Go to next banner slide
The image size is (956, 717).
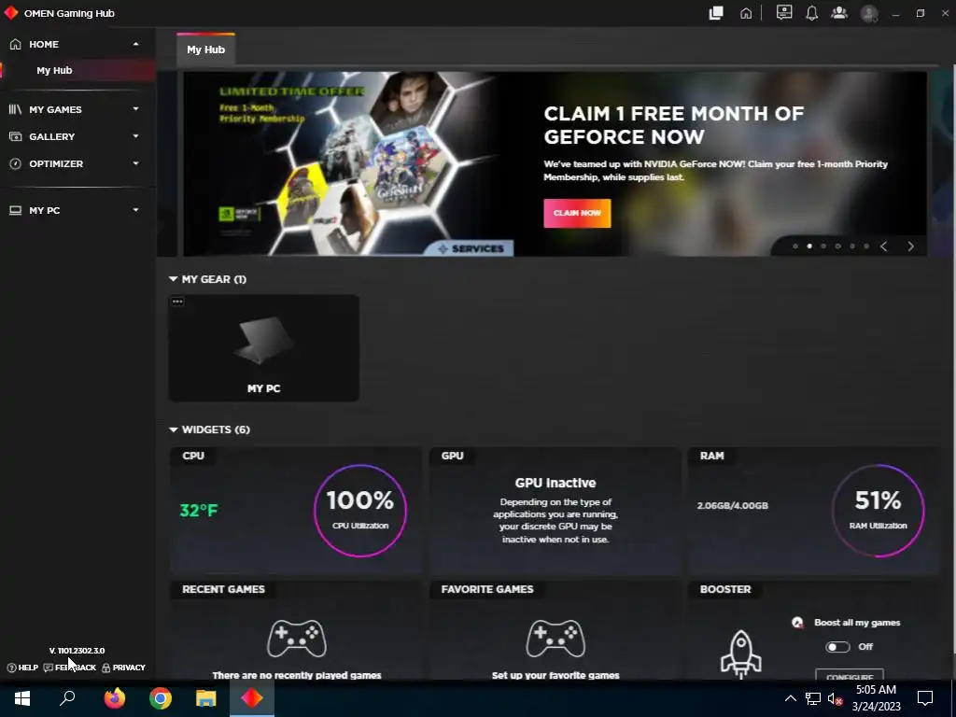coord(910,246)
